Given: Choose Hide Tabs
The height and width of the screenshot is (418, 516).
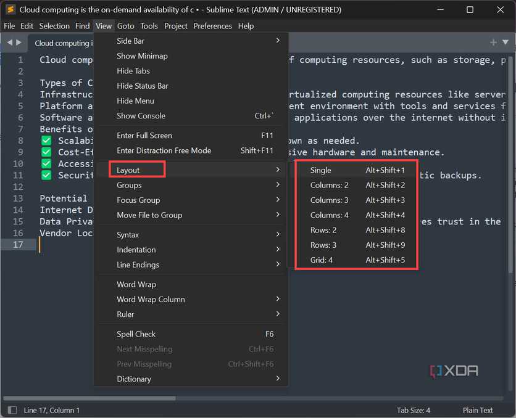Looking at the screenshot, I should [191, 71].
